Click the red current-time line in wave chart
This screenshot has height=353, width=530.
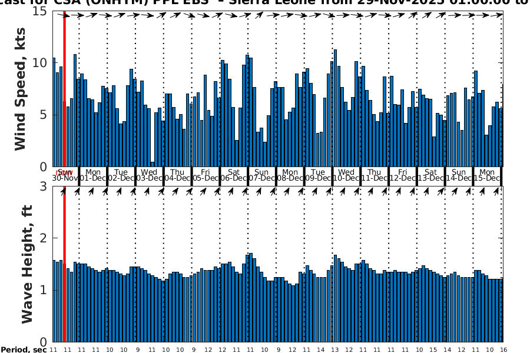(x=64, y=265)
